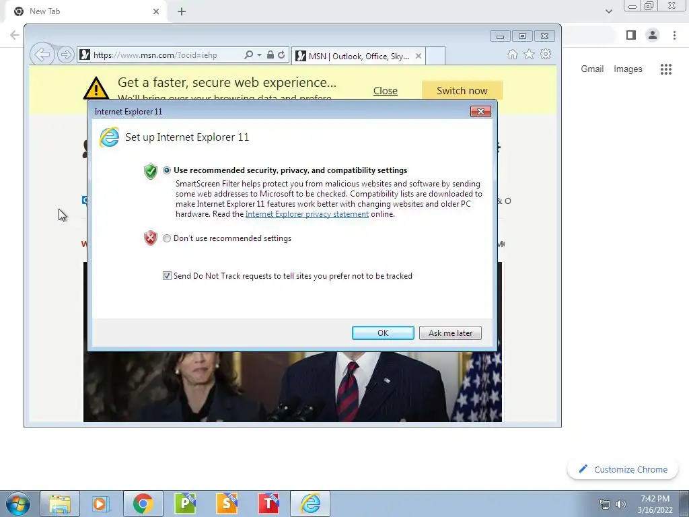689x517 pixels.
Task: Select Don't use recommended settings radio
Action: pos(167,238)
